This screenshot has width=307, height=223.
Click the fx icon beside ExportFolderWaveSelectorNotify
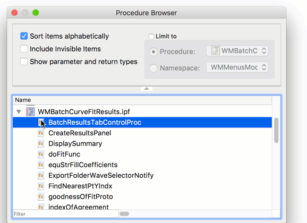[x=41, y=175]
